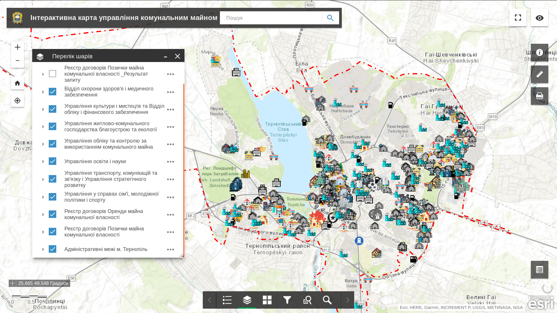Open the options menu for 'Адміністративні межі м. Тернопіль'
The height and width of the screenshot is (313, 557).
[171, 249]
